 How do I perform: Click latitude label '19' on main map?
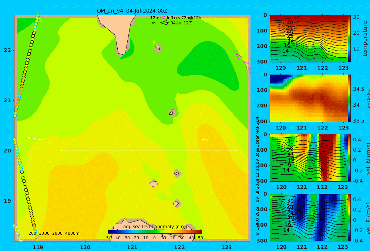(x=7, y=201)
